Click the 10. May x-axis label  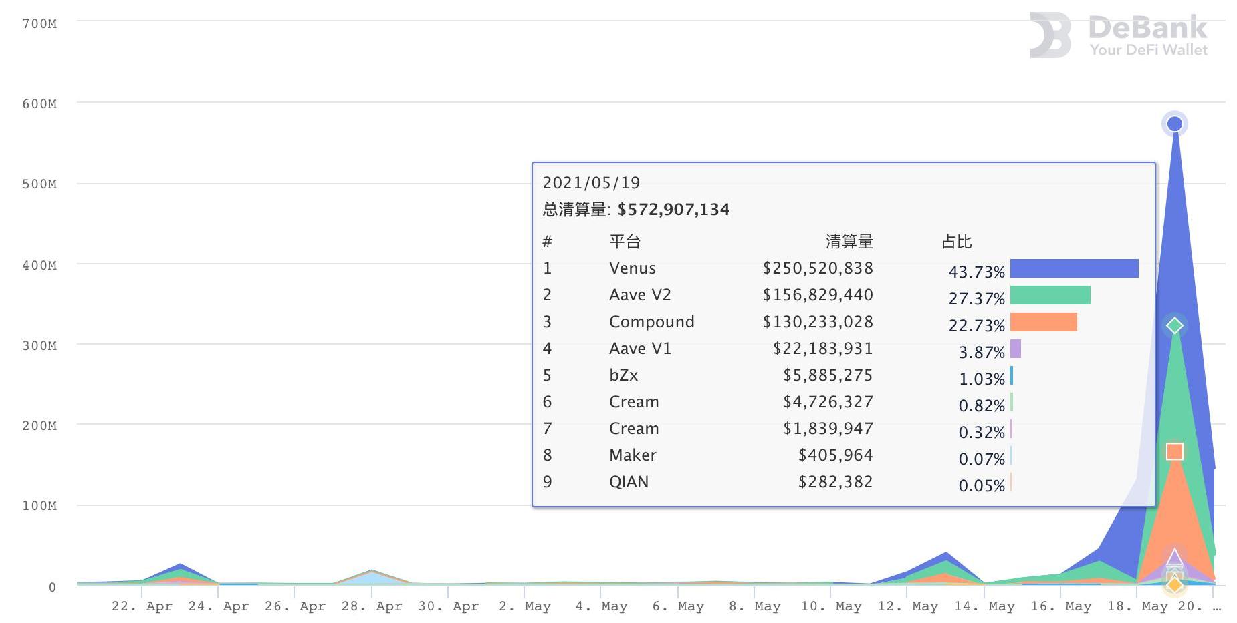point(831,606)
